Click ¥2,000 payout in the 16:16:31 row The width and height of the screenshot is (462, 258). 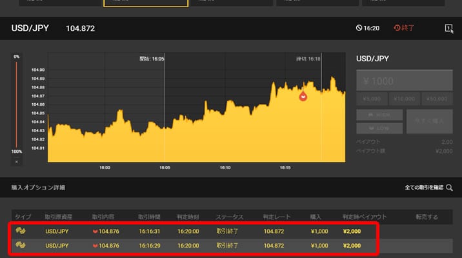click(352, 232)
